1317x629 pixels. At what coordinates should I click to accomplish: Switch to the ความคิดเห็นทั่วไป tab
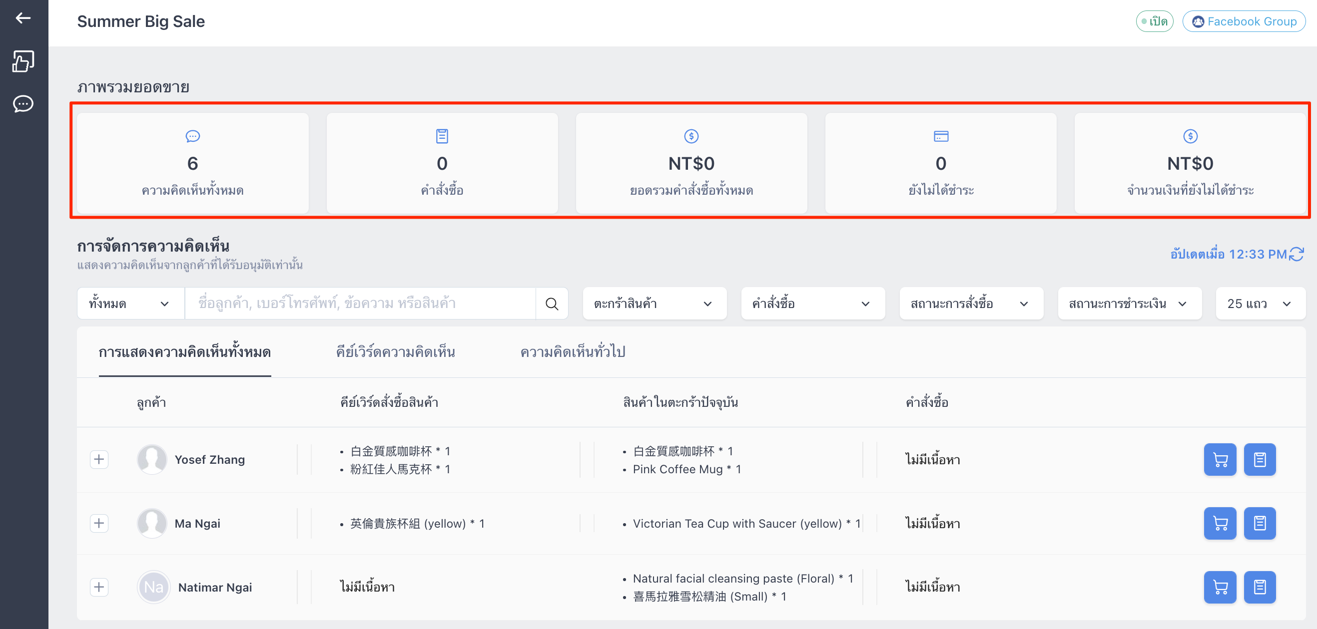pyautogui.click(x=573, y=352)
